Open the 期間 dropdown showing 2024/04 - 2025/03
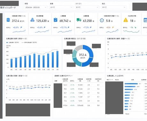This screenshot has height=121, width=147. pyautogui.click(x=36, y=7)
